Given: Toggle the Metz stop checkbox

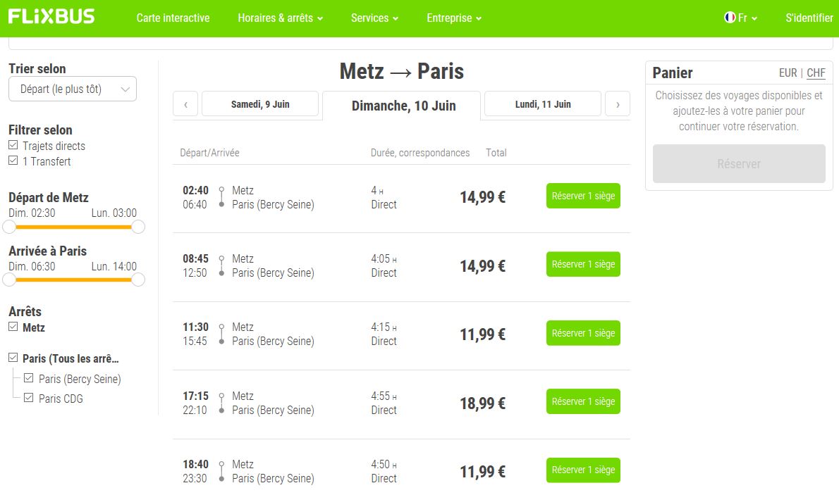Looking at the screenshot, I should coord(13,327).
